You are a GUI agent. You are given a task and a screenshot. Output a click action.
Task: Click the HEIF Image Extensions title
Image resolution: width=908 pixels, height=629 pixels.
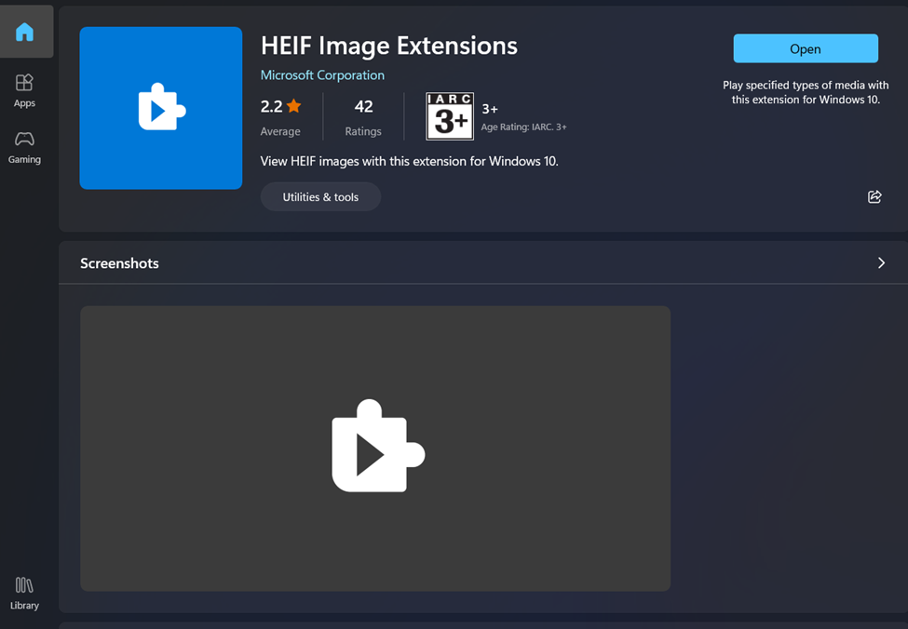tap(388, 46)
